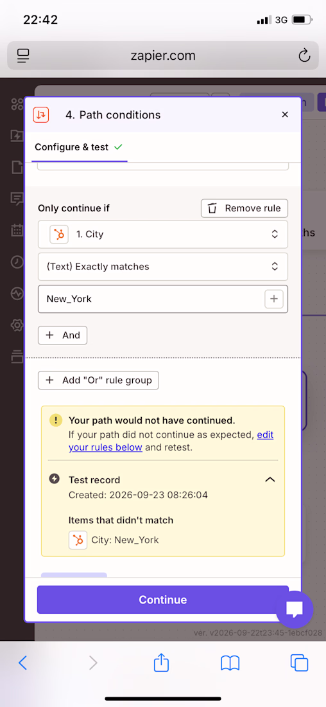This screenshot has width=326, height=707.
Task: Show Safari open tabs icon
Action: [x=299, y=663]
